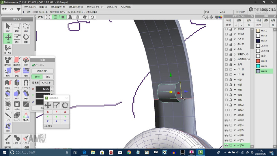
Task: Open the viewport settings gear icon
Action: tap(85, 17)
